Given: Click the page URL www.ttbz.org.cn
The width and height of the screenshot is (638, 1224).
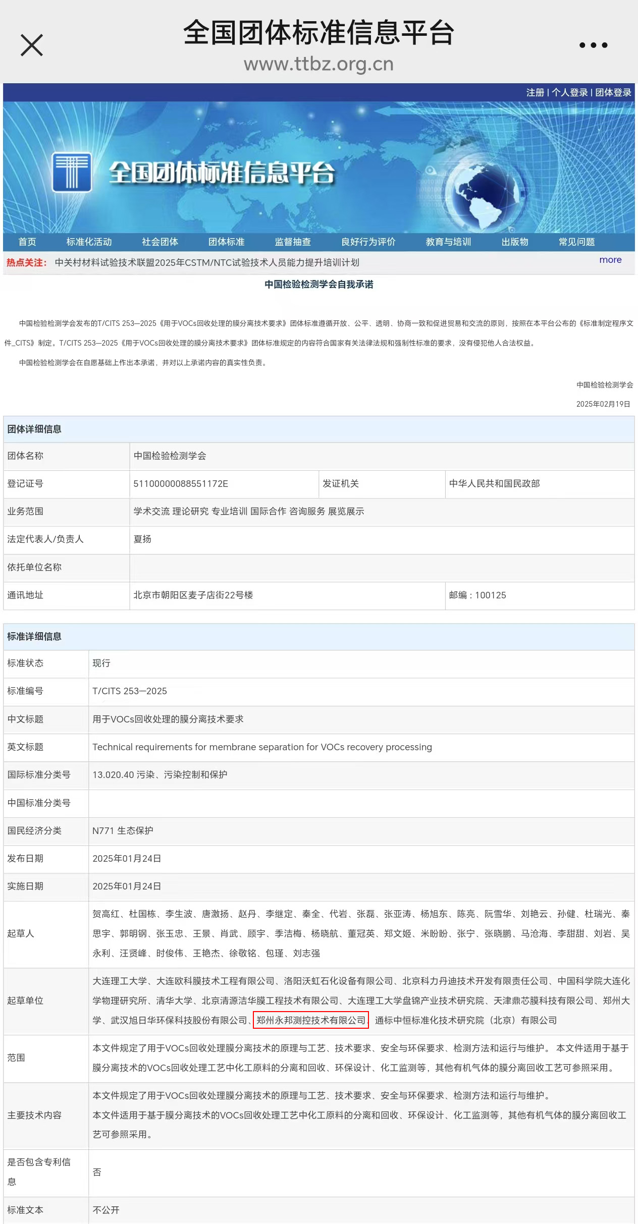Looking at the screenshot, I should (x=318, y=64).
